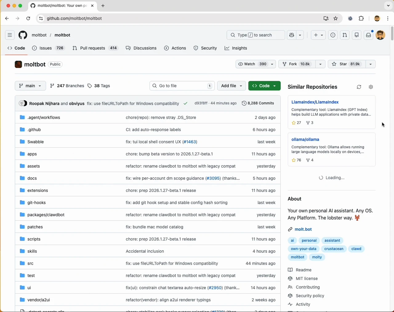Open the vendor/a2ui folder
This screenshot has height=312, width=394.
tap(39, 300)
